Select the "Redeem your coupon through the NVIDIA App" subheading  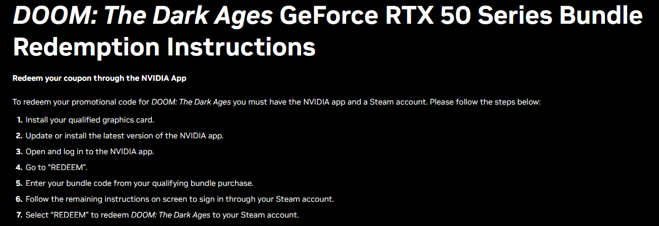point(100,78)
